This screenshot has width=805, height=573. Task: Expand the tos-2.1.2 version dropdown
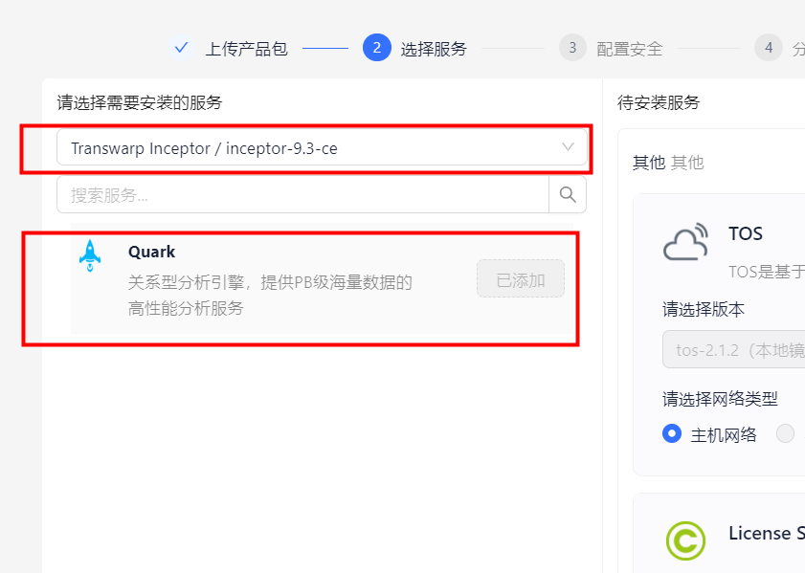[x=733, y=349]
